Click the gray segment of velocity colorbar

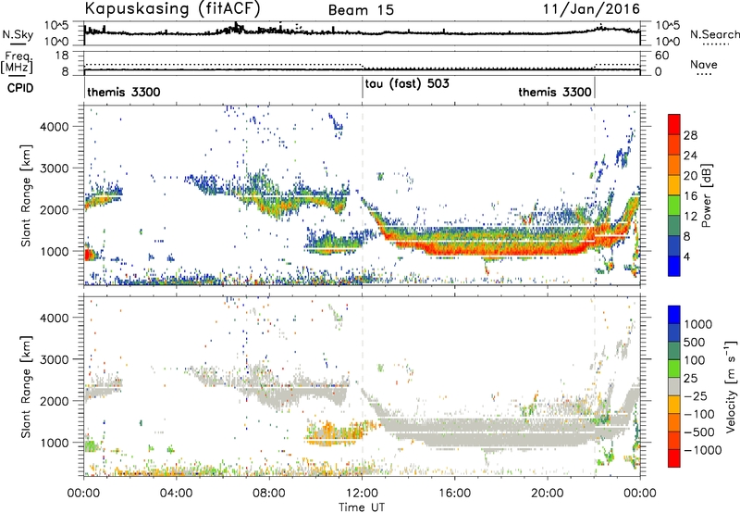click(674, 386)
